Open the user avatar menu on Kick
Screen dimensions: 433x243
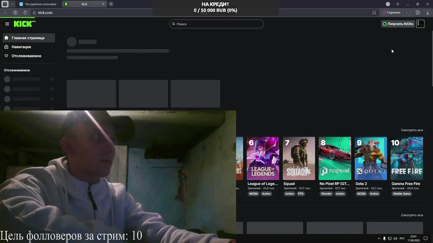coord(420,24)
